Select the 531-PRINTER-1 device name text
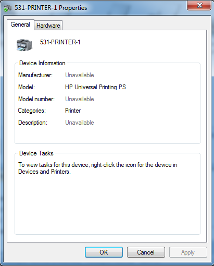The image size is (214, 266). [60, 42]
